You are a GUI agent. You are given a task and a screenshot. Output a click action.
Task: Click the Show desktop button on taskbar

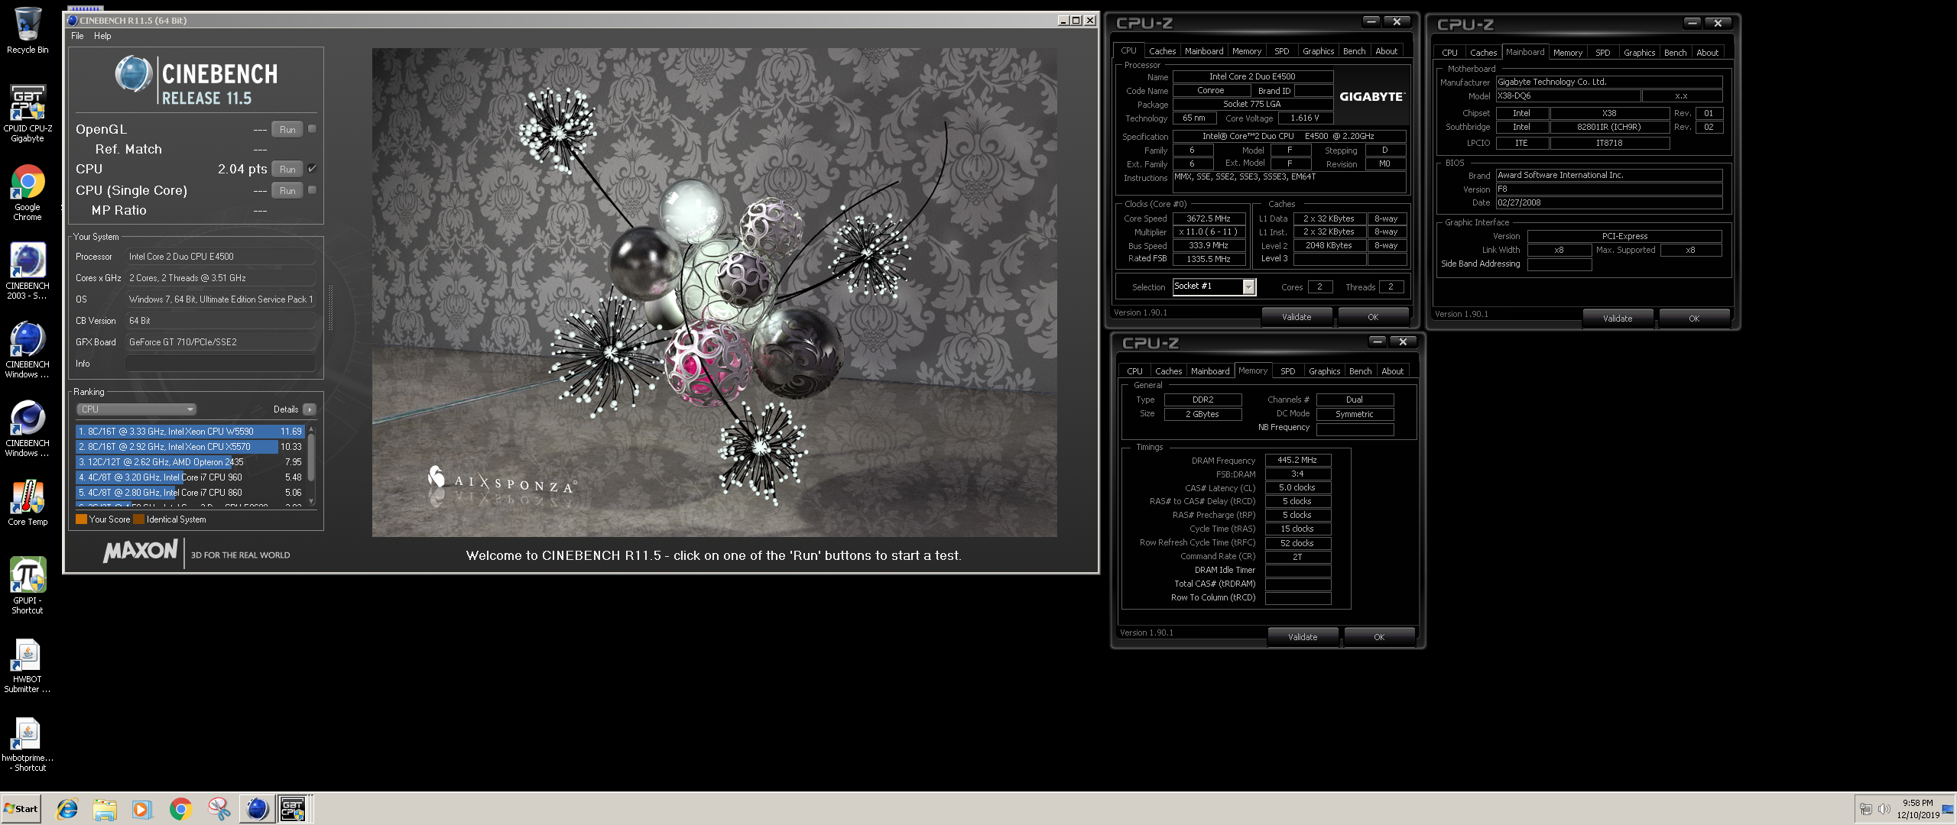(1949, 809)
